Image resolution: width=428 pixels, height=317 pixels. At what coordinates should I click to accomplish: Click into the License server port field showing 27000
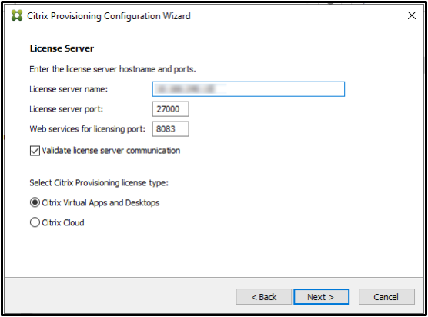170,109
